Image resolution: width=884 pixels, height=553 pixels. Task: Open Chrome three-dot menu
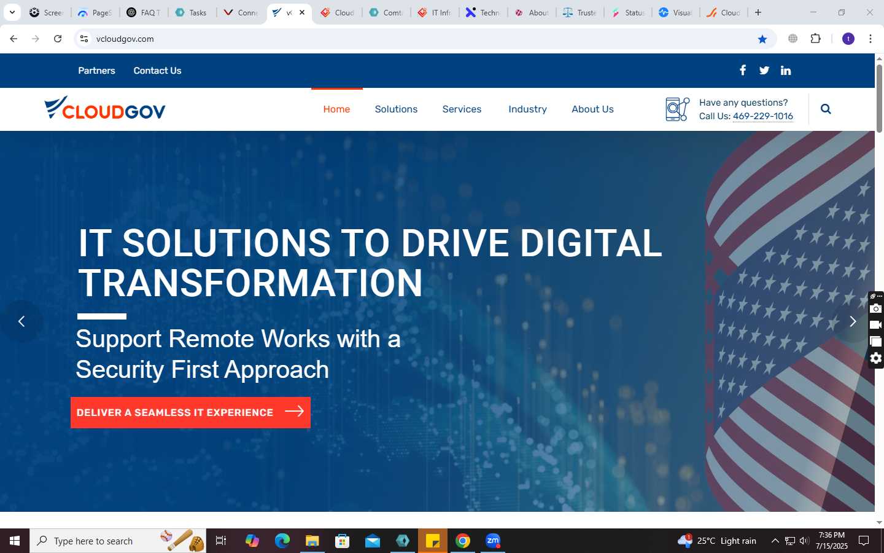click(x=870, y=39)
